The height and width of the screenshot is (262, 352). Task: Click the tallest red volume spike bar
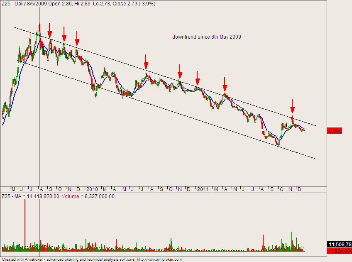coord(25,224)
